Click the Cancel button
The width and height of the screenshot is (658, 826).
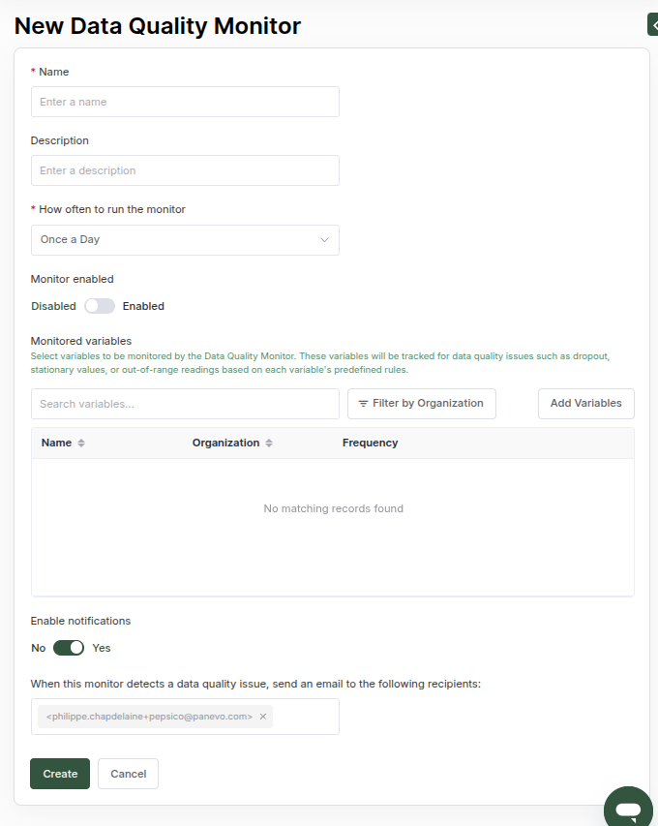pos(129,774)
